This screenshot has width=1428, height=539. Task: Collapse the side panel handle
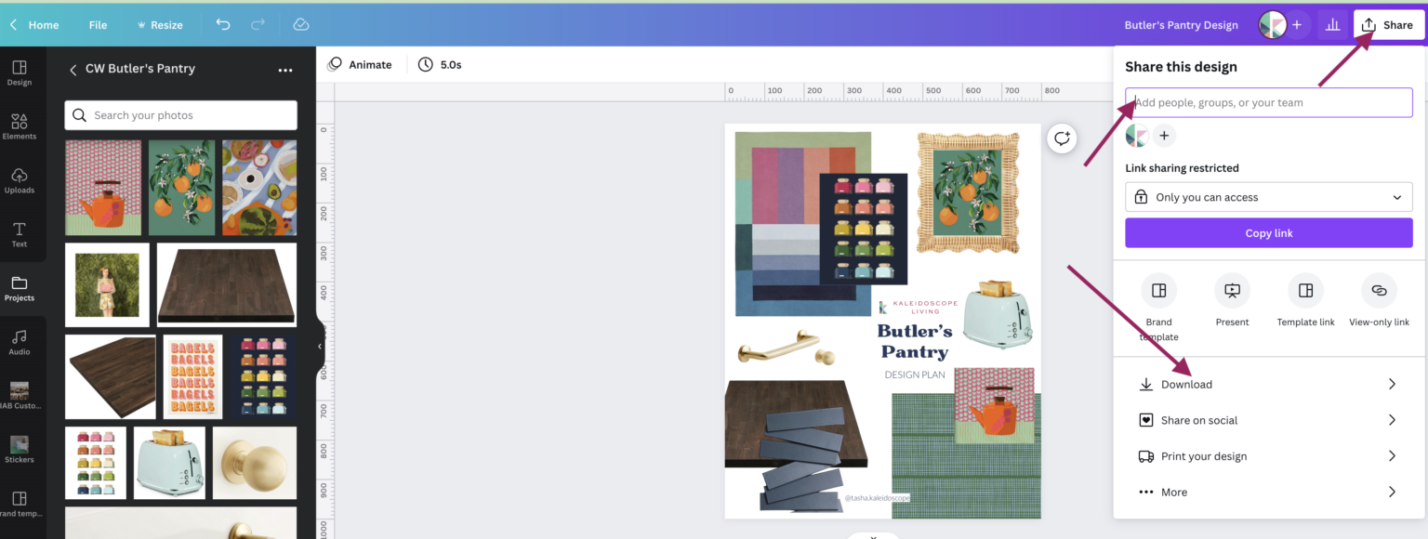click(320, 346)
